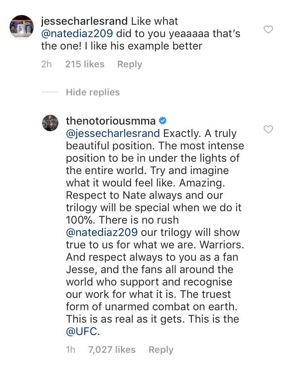Screen dimensions: 290x376
Task: Collapse thread with Hide replies
Action: pyautogui.click(x=92, y=92)
